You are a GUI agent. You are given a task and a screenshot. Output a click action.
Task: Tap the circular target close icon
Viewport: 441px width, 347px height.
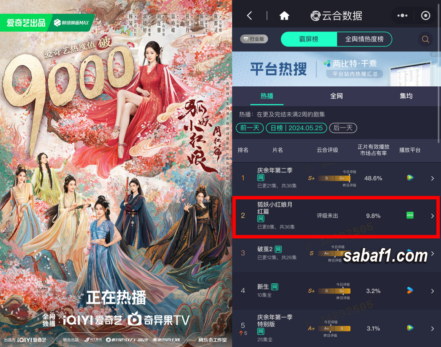point(425,16)
